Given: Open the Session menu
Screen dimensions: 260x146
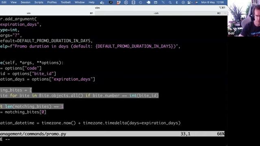Looking at the screenshot, I should (x=25, y=2).
